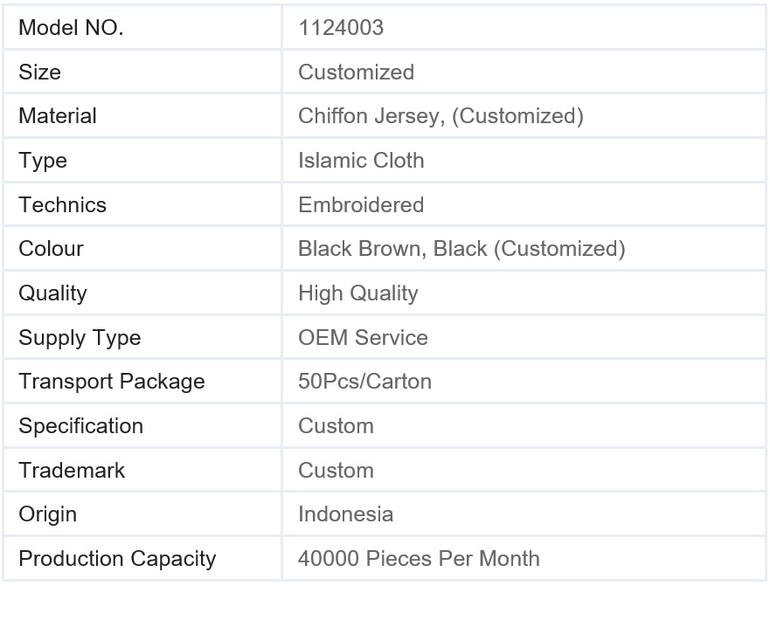Click the Trademark row label
Viewport: 770px width, 641px height.
click(72, 471)
